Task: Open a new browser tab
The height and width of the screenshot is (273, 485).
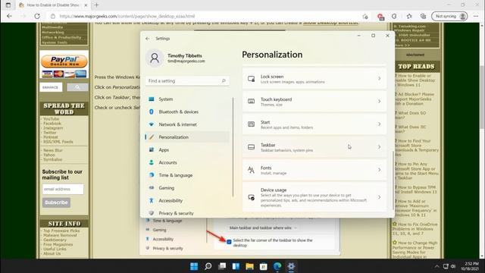Action: [x=96, y=5]
